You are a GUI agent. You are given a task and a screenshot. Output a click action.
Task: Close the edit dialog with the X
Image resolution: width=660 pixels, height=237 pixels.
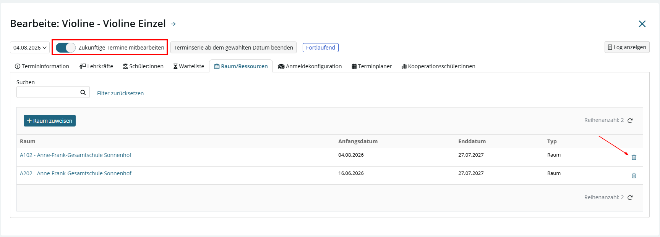642,24
